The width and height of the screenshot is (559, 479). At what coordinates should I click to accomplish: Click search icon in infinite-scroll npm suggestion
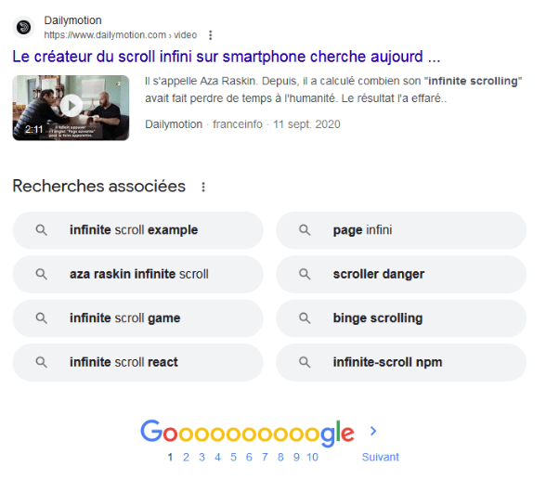305,362
